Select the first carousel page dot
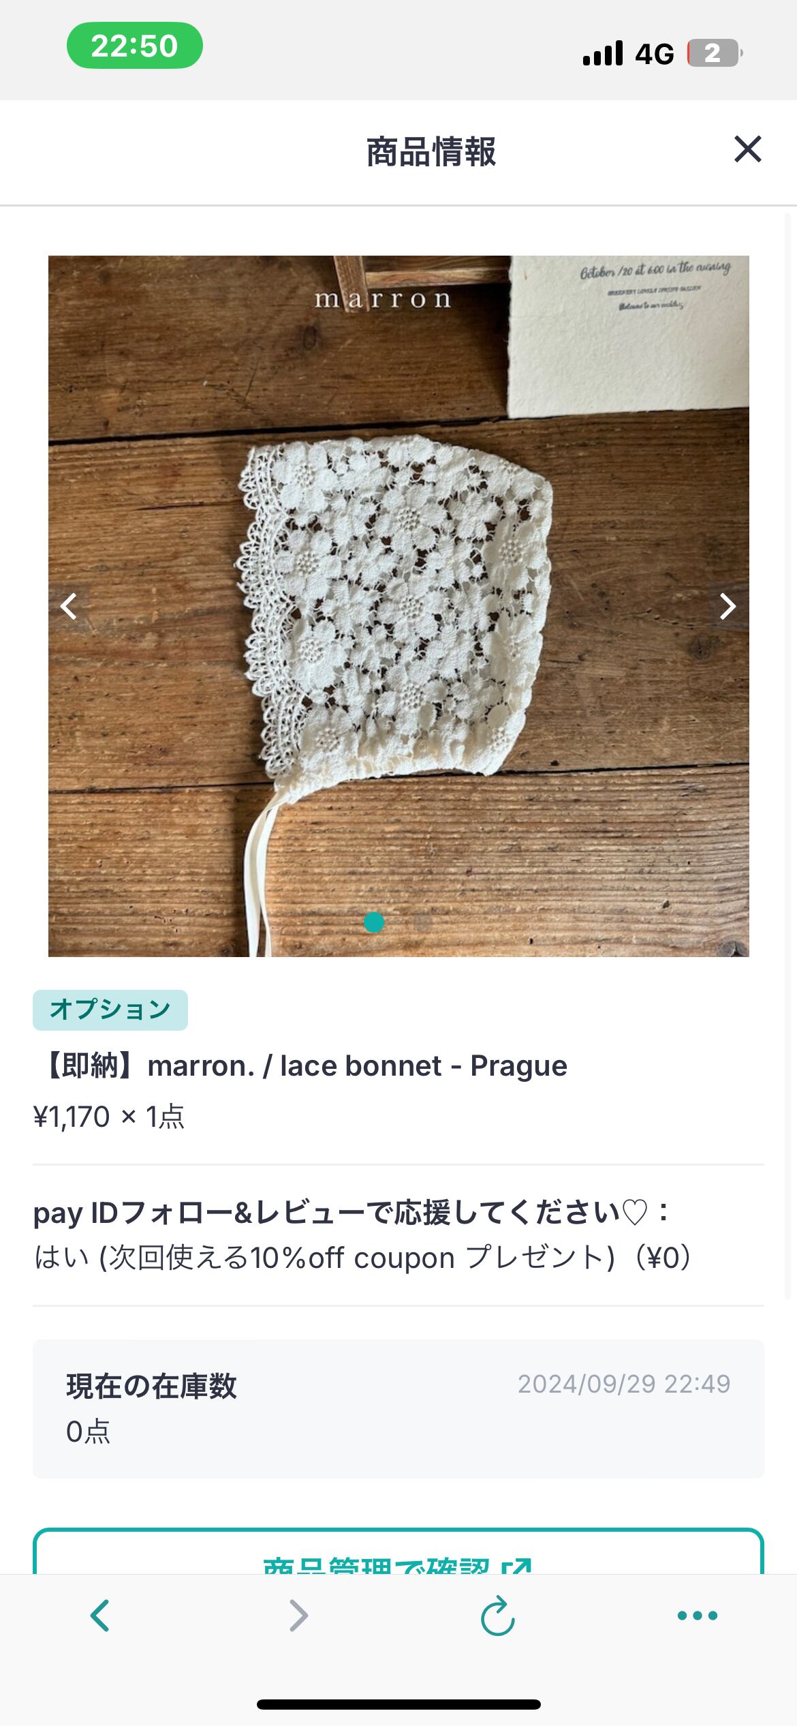The width and height of the screenshot is (797, 1726). (374, 922)
